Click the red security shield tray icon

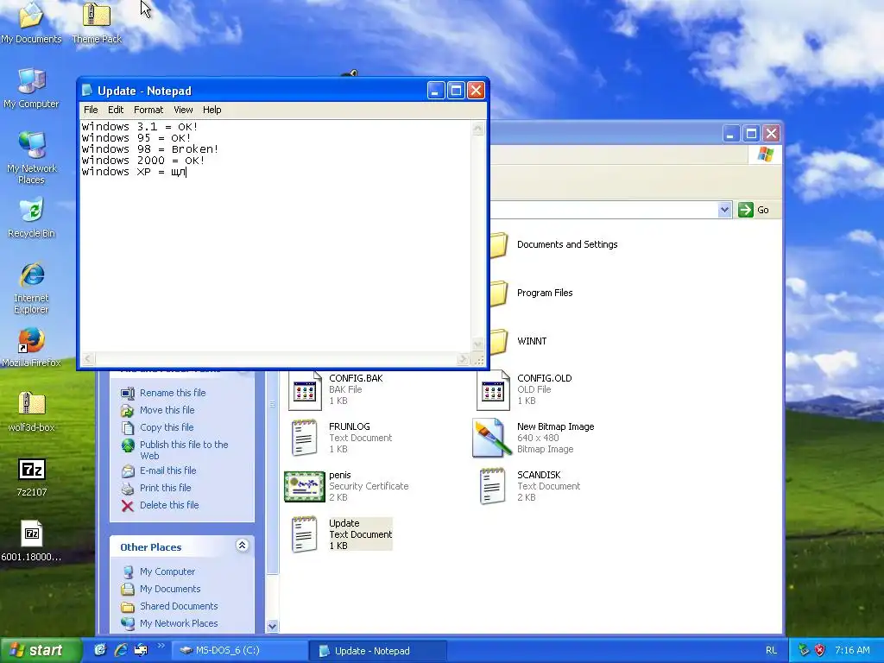tap(820, 650)
